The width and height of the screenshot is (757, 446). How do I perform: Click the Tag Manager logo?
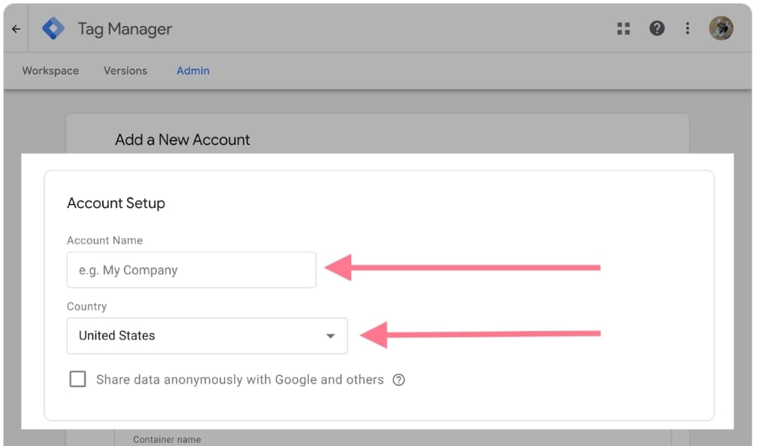[x=53, y=29]
